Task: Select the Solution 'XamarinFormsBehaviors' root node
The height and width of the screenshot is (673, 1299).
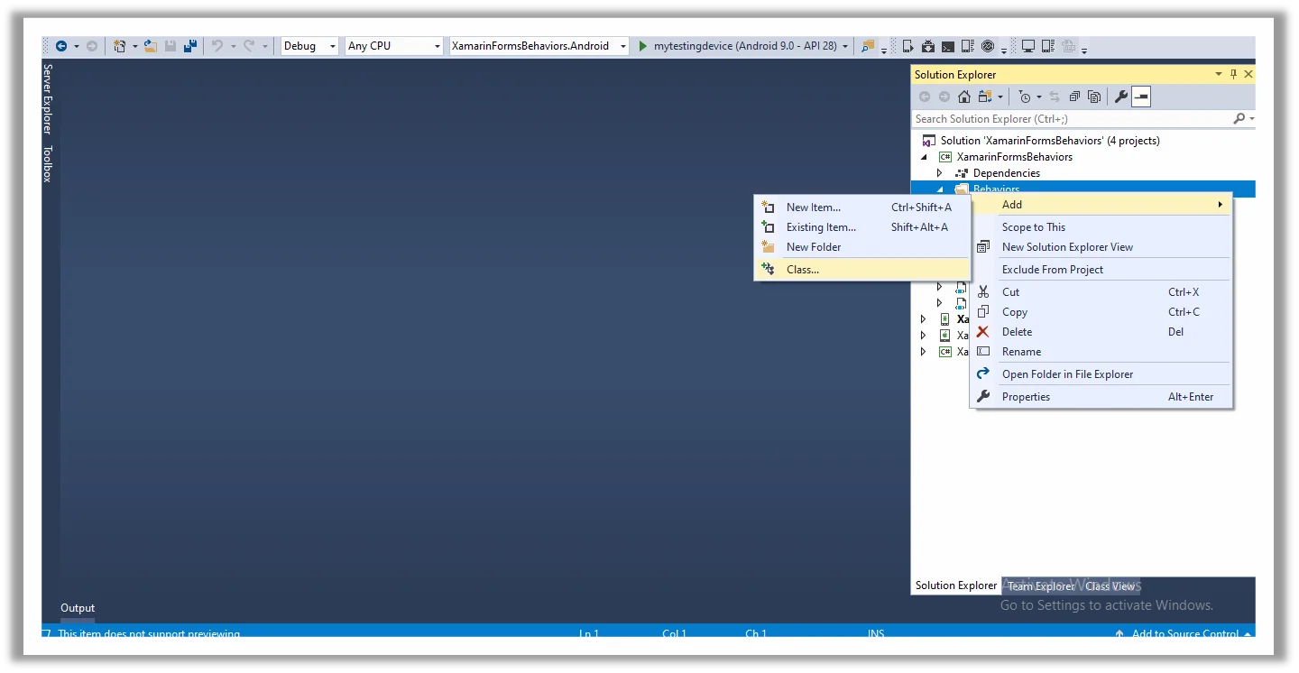Action: [x=1050, y=140]
